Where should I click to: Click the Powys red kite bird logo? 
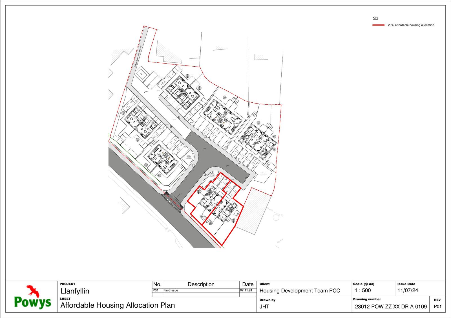tap(33, 291)
